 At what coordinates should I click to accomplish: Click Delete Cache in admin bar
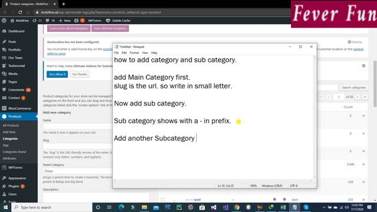[118, 21]
